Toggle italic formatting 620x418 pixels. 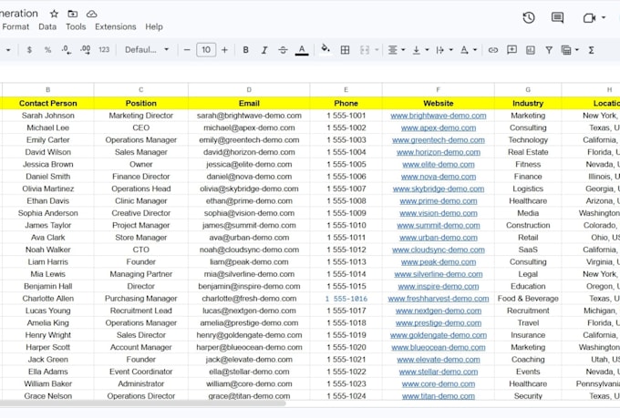pos(264,50)
